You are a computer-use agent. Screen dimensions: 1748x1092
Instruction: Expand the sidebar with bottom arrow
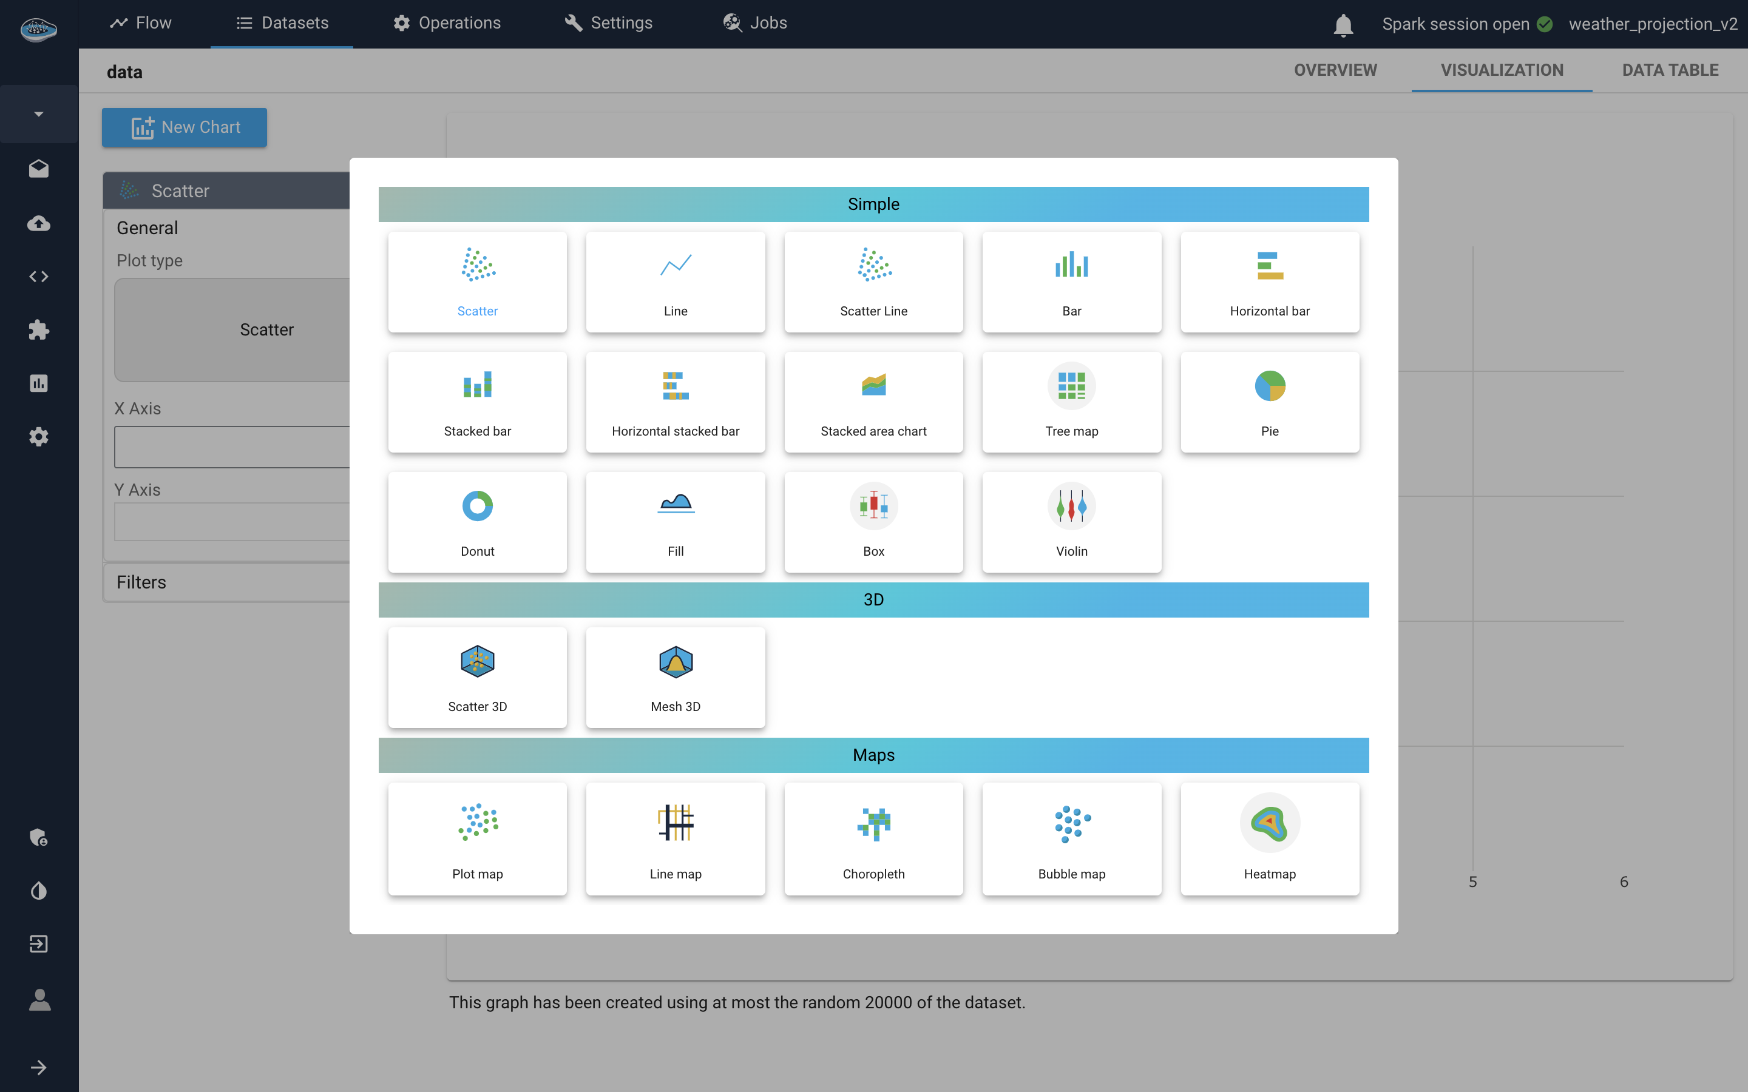click(x=39, y=1068)
